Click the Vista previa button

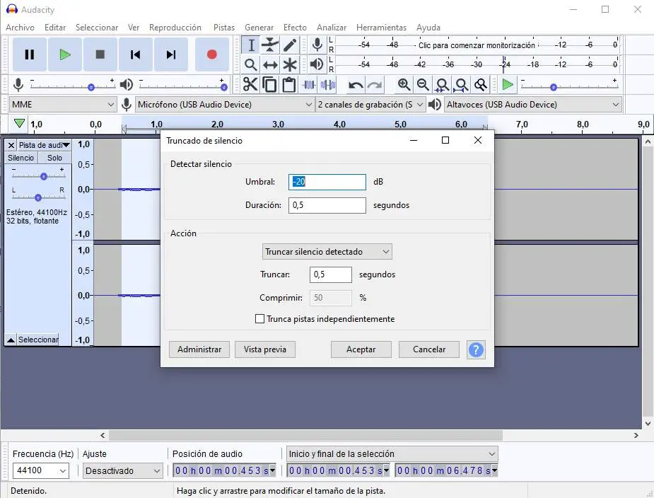tap(264, 349)
